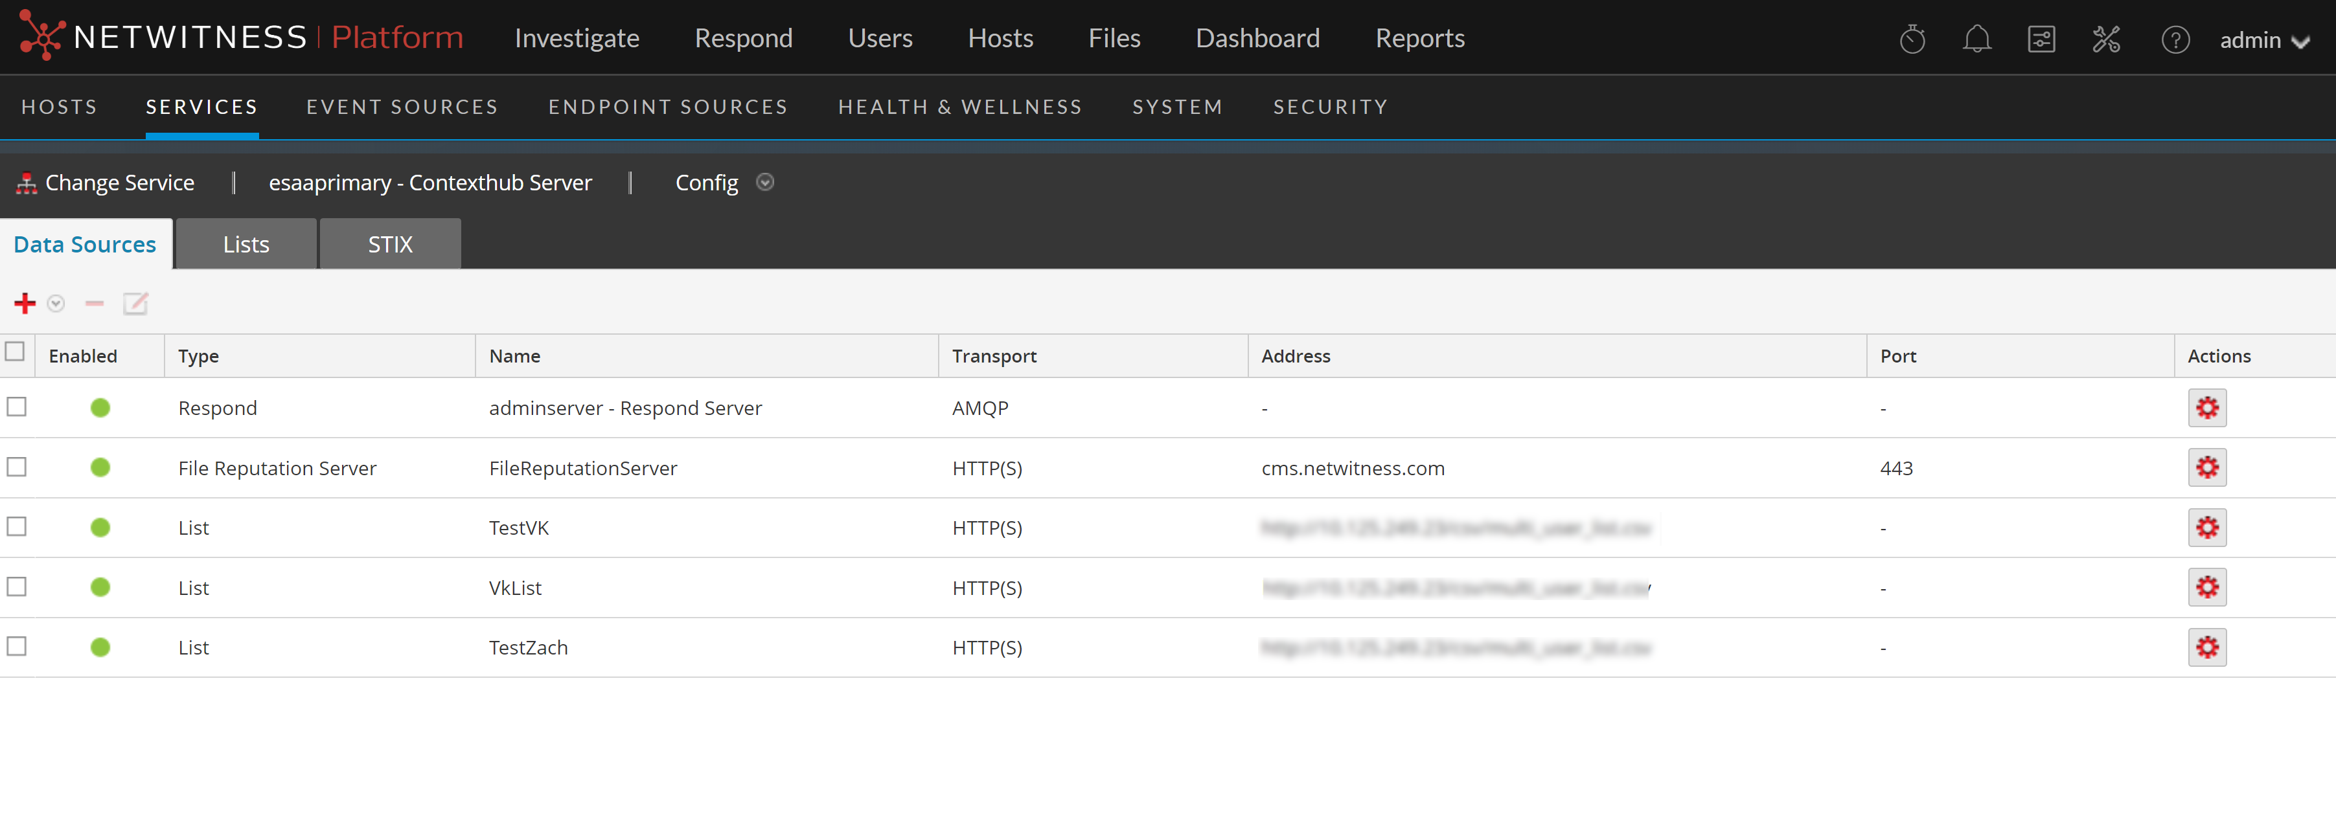Click the red plus add data source icon
Viewport: 2336px width, 828px height.
25,302
